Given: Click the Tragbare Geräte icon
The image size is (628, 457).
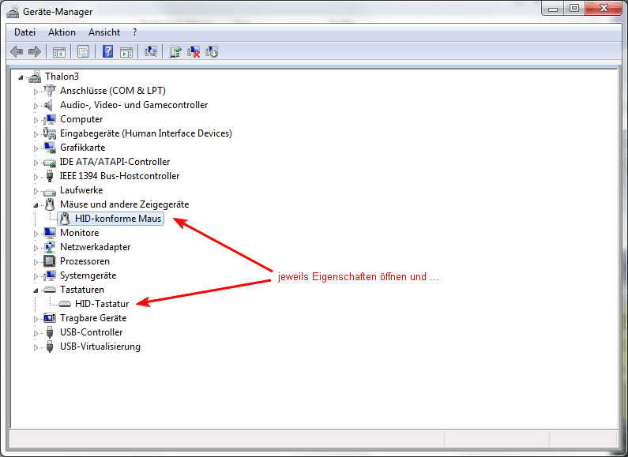Looking at the screenshot, I should coord(50,318).
